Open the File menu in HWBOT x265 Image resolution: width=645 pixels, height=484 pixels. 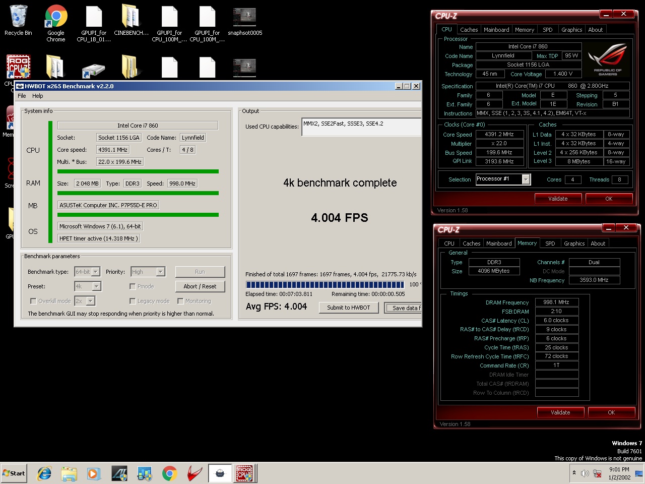22,96
